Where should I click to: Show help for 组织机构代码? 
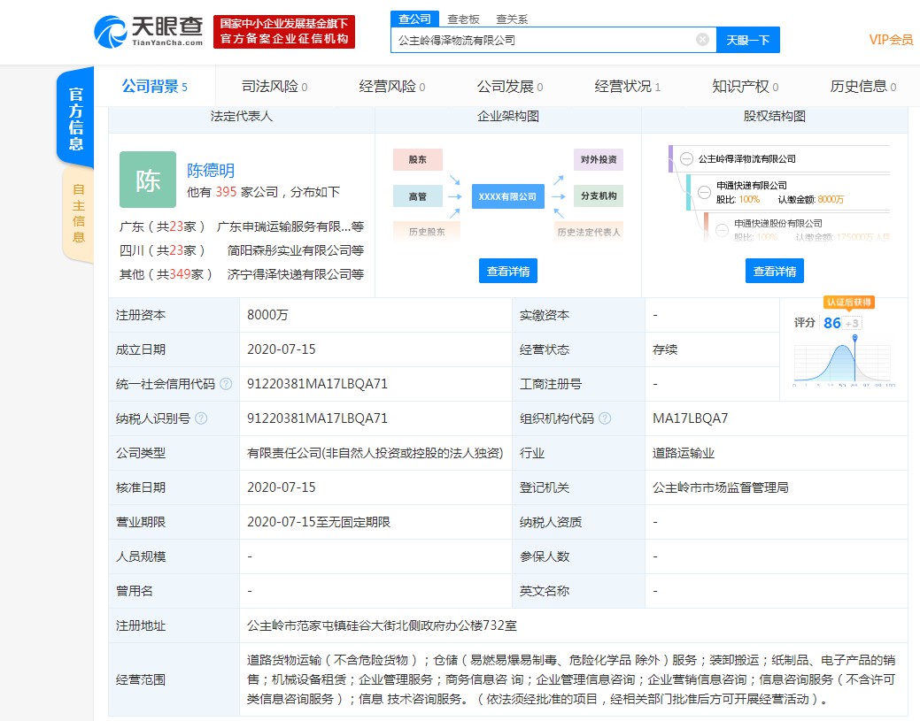point(605,418)
